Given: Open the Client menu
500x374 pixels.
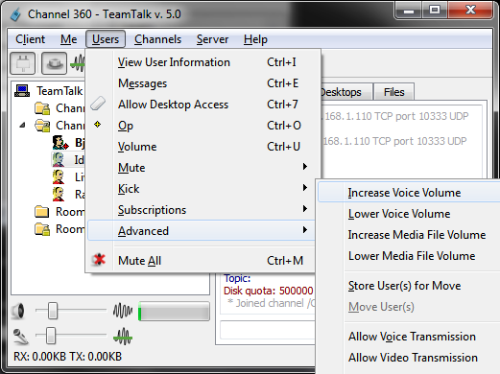Looking at the screenshot, I should (30, 39).
